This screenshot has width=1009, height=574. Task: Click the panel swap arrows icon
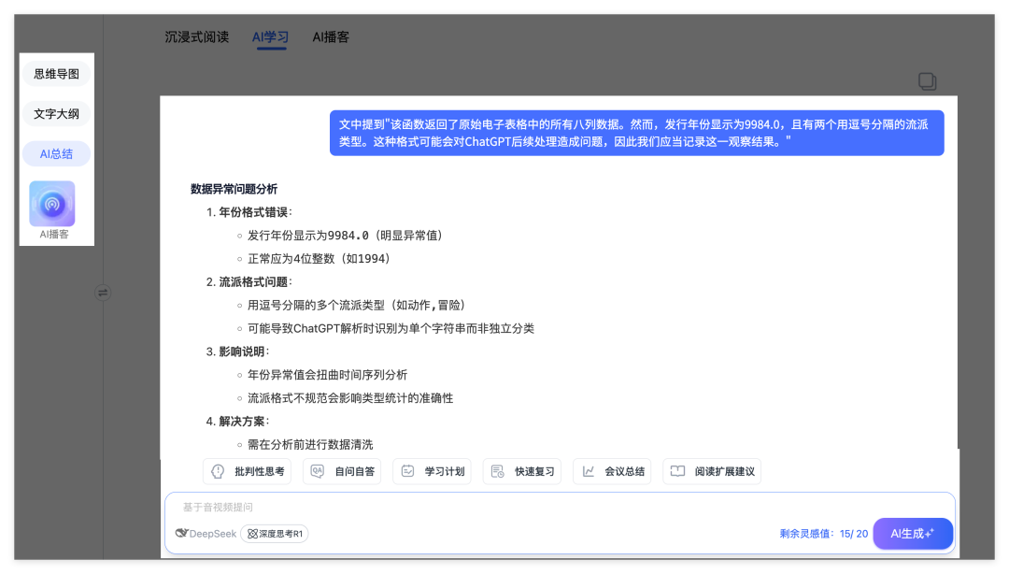[103, 293]
